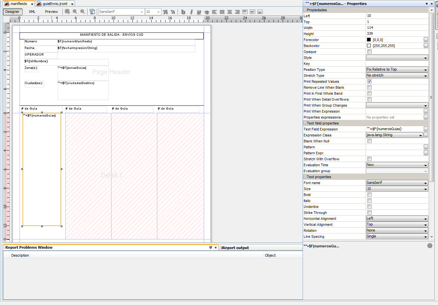This screenshot has height=305, width=438.
Task: Collapse the Text properties section
Action: pos(304,177)
